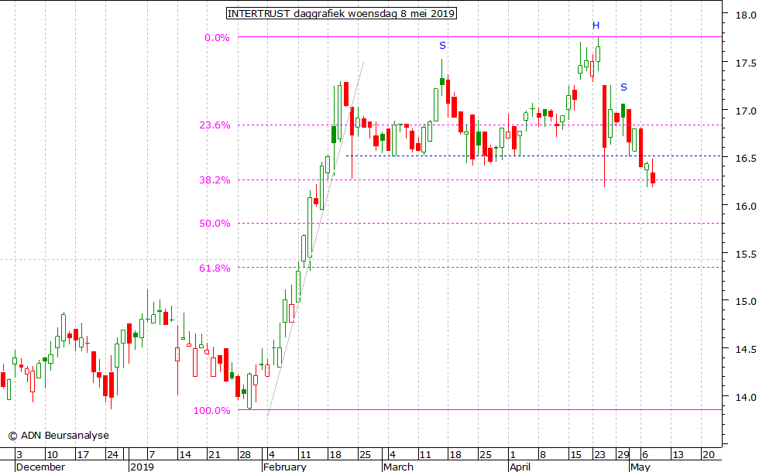Click the date label 25 in February

365,455
